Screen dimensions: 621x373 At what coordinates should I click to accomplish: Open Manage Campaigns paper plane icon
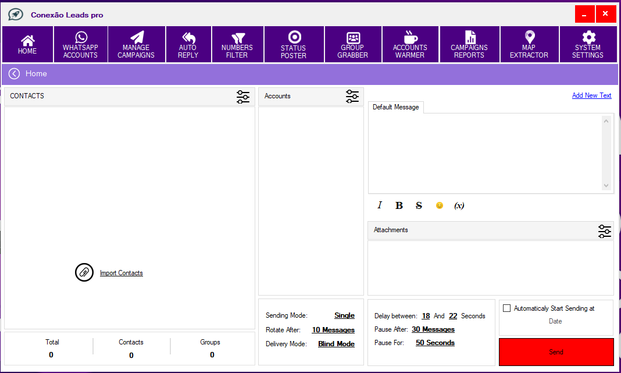pyautogui.click(x=136, y=38)
